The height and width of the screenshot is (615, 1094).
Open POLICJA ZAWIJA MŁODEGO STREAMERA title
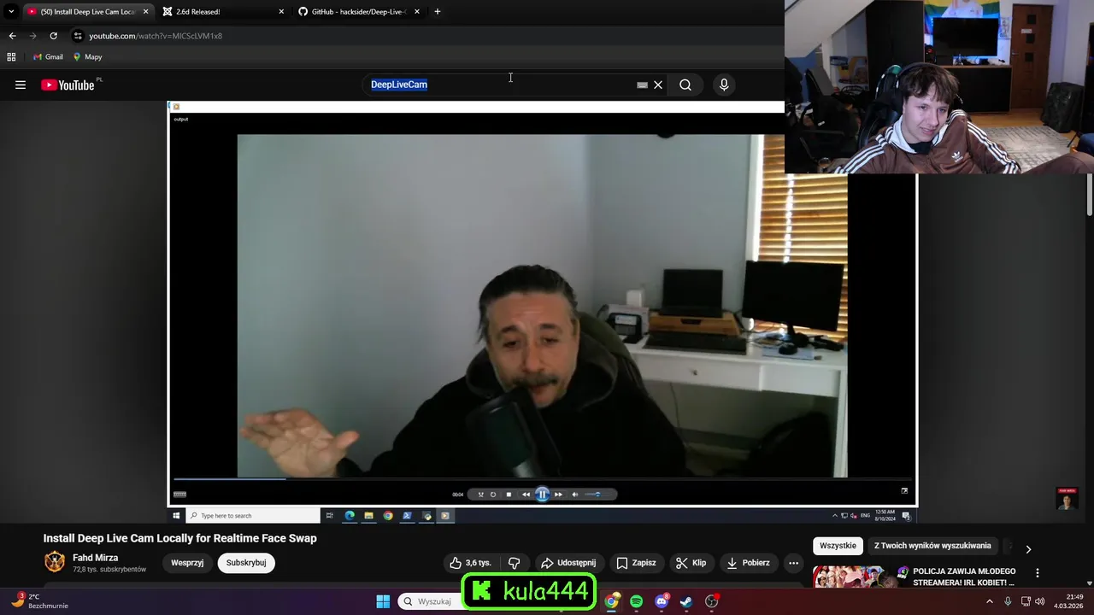[963, 577]
